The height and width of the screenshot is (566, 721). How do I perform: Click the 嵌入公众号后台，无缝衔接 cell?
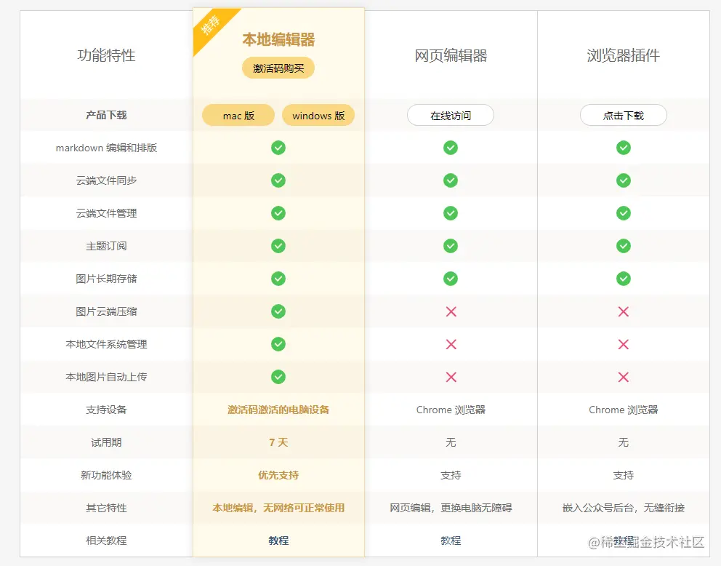624,508
